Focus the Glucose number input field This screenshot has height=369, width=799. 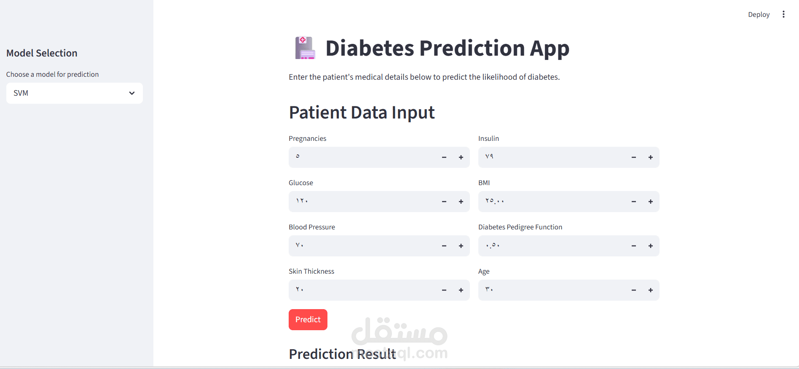point(362,202)
